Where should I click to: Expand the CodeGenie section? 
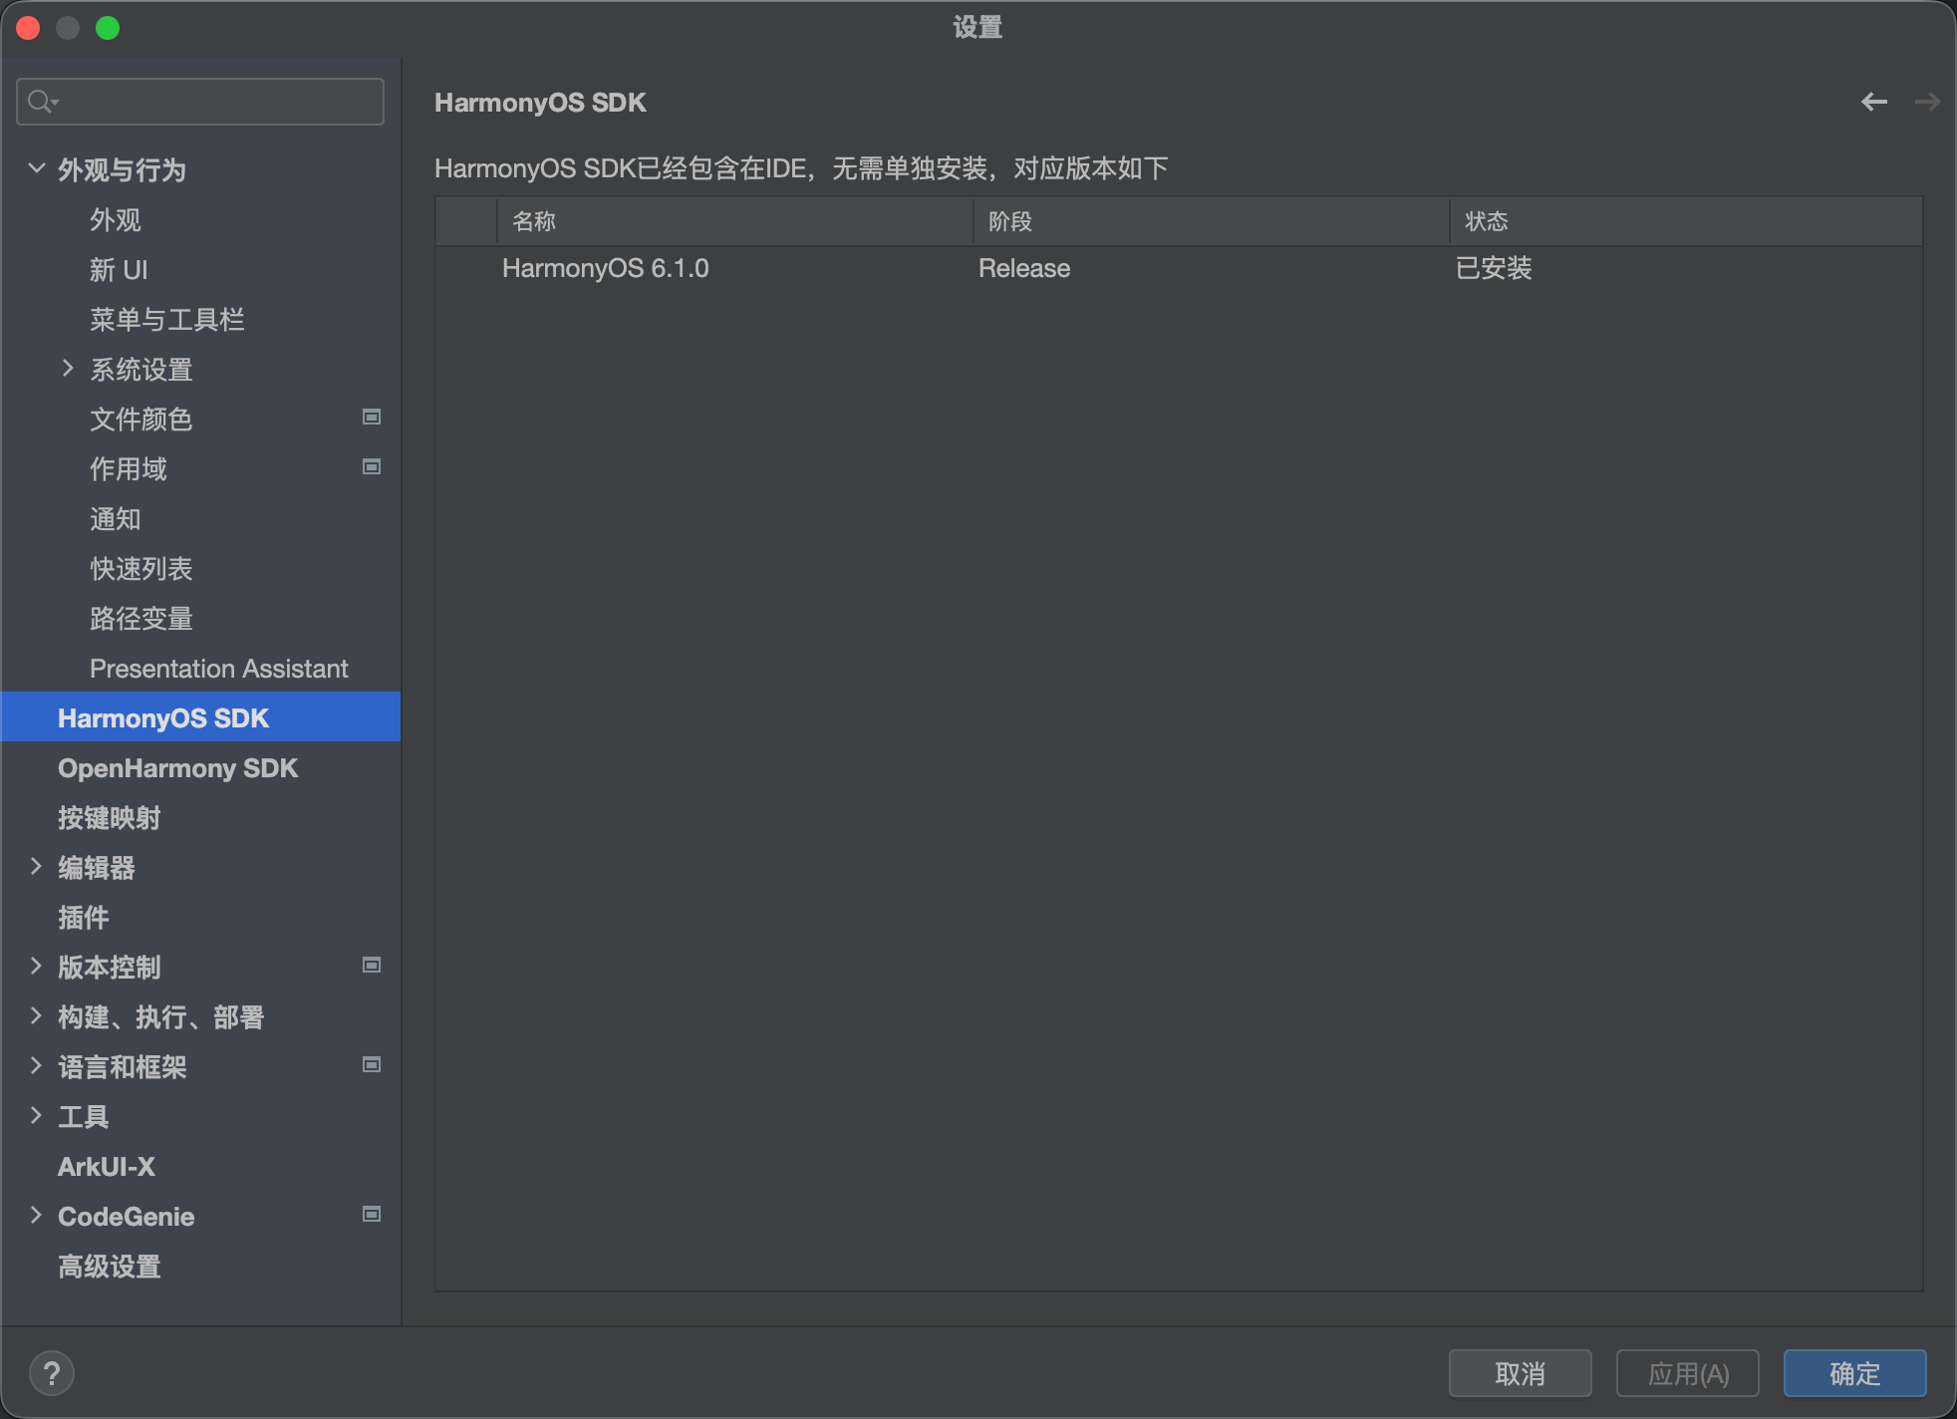pos(37,1215)
